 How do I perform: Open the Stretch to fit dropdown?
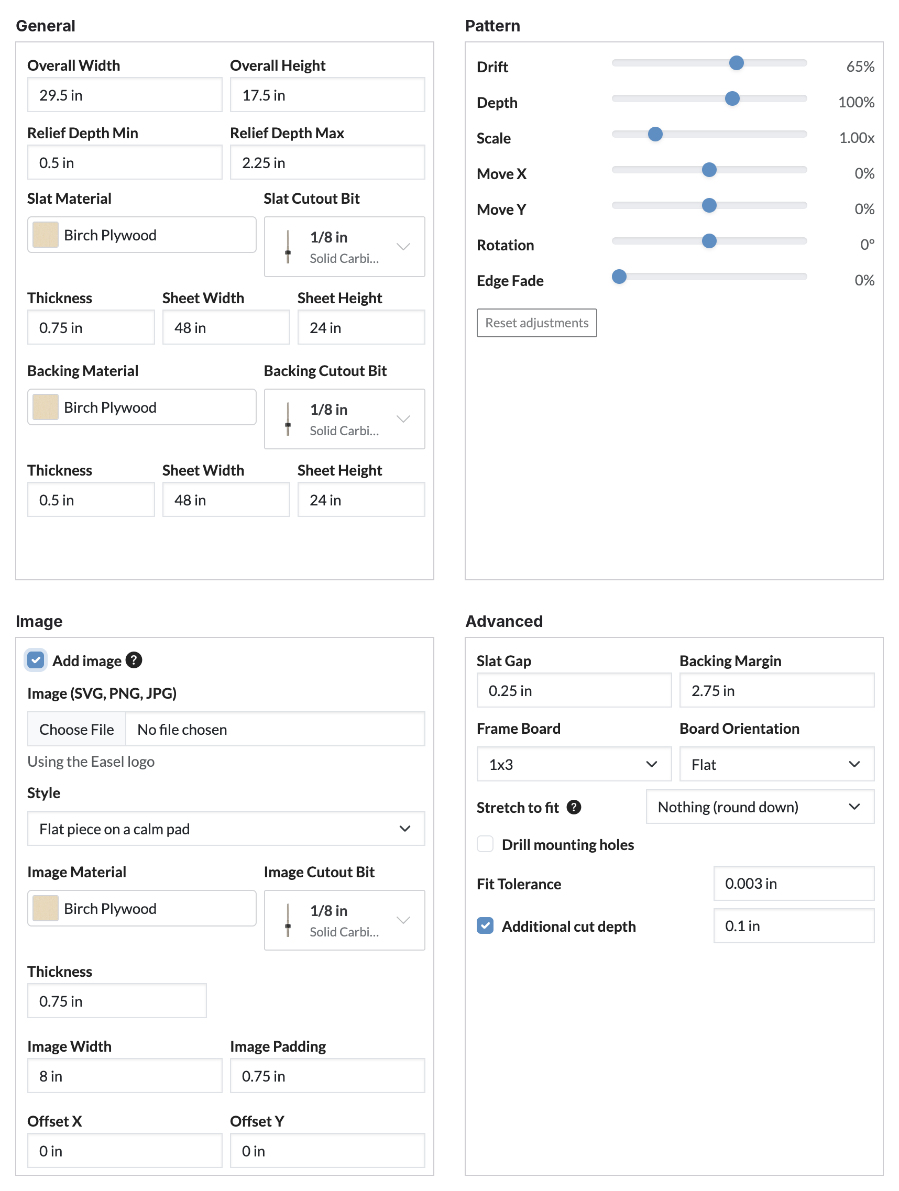tap(760, 807)
